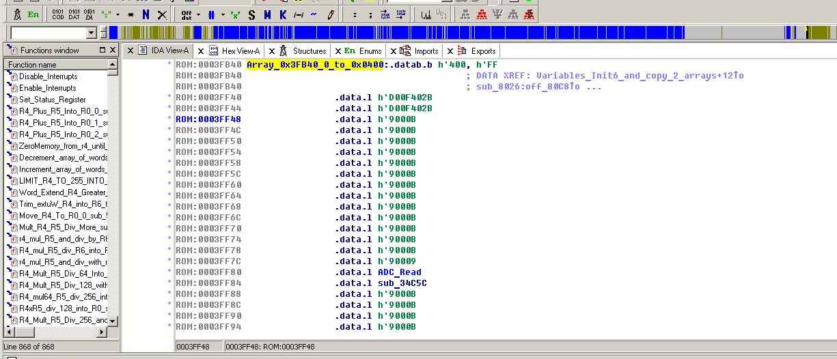Close the Exports tab with its X
This screenshot has height=359, width=837.
click(450, 51)
